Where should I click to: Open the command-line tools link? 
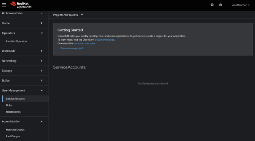(84, 44)
